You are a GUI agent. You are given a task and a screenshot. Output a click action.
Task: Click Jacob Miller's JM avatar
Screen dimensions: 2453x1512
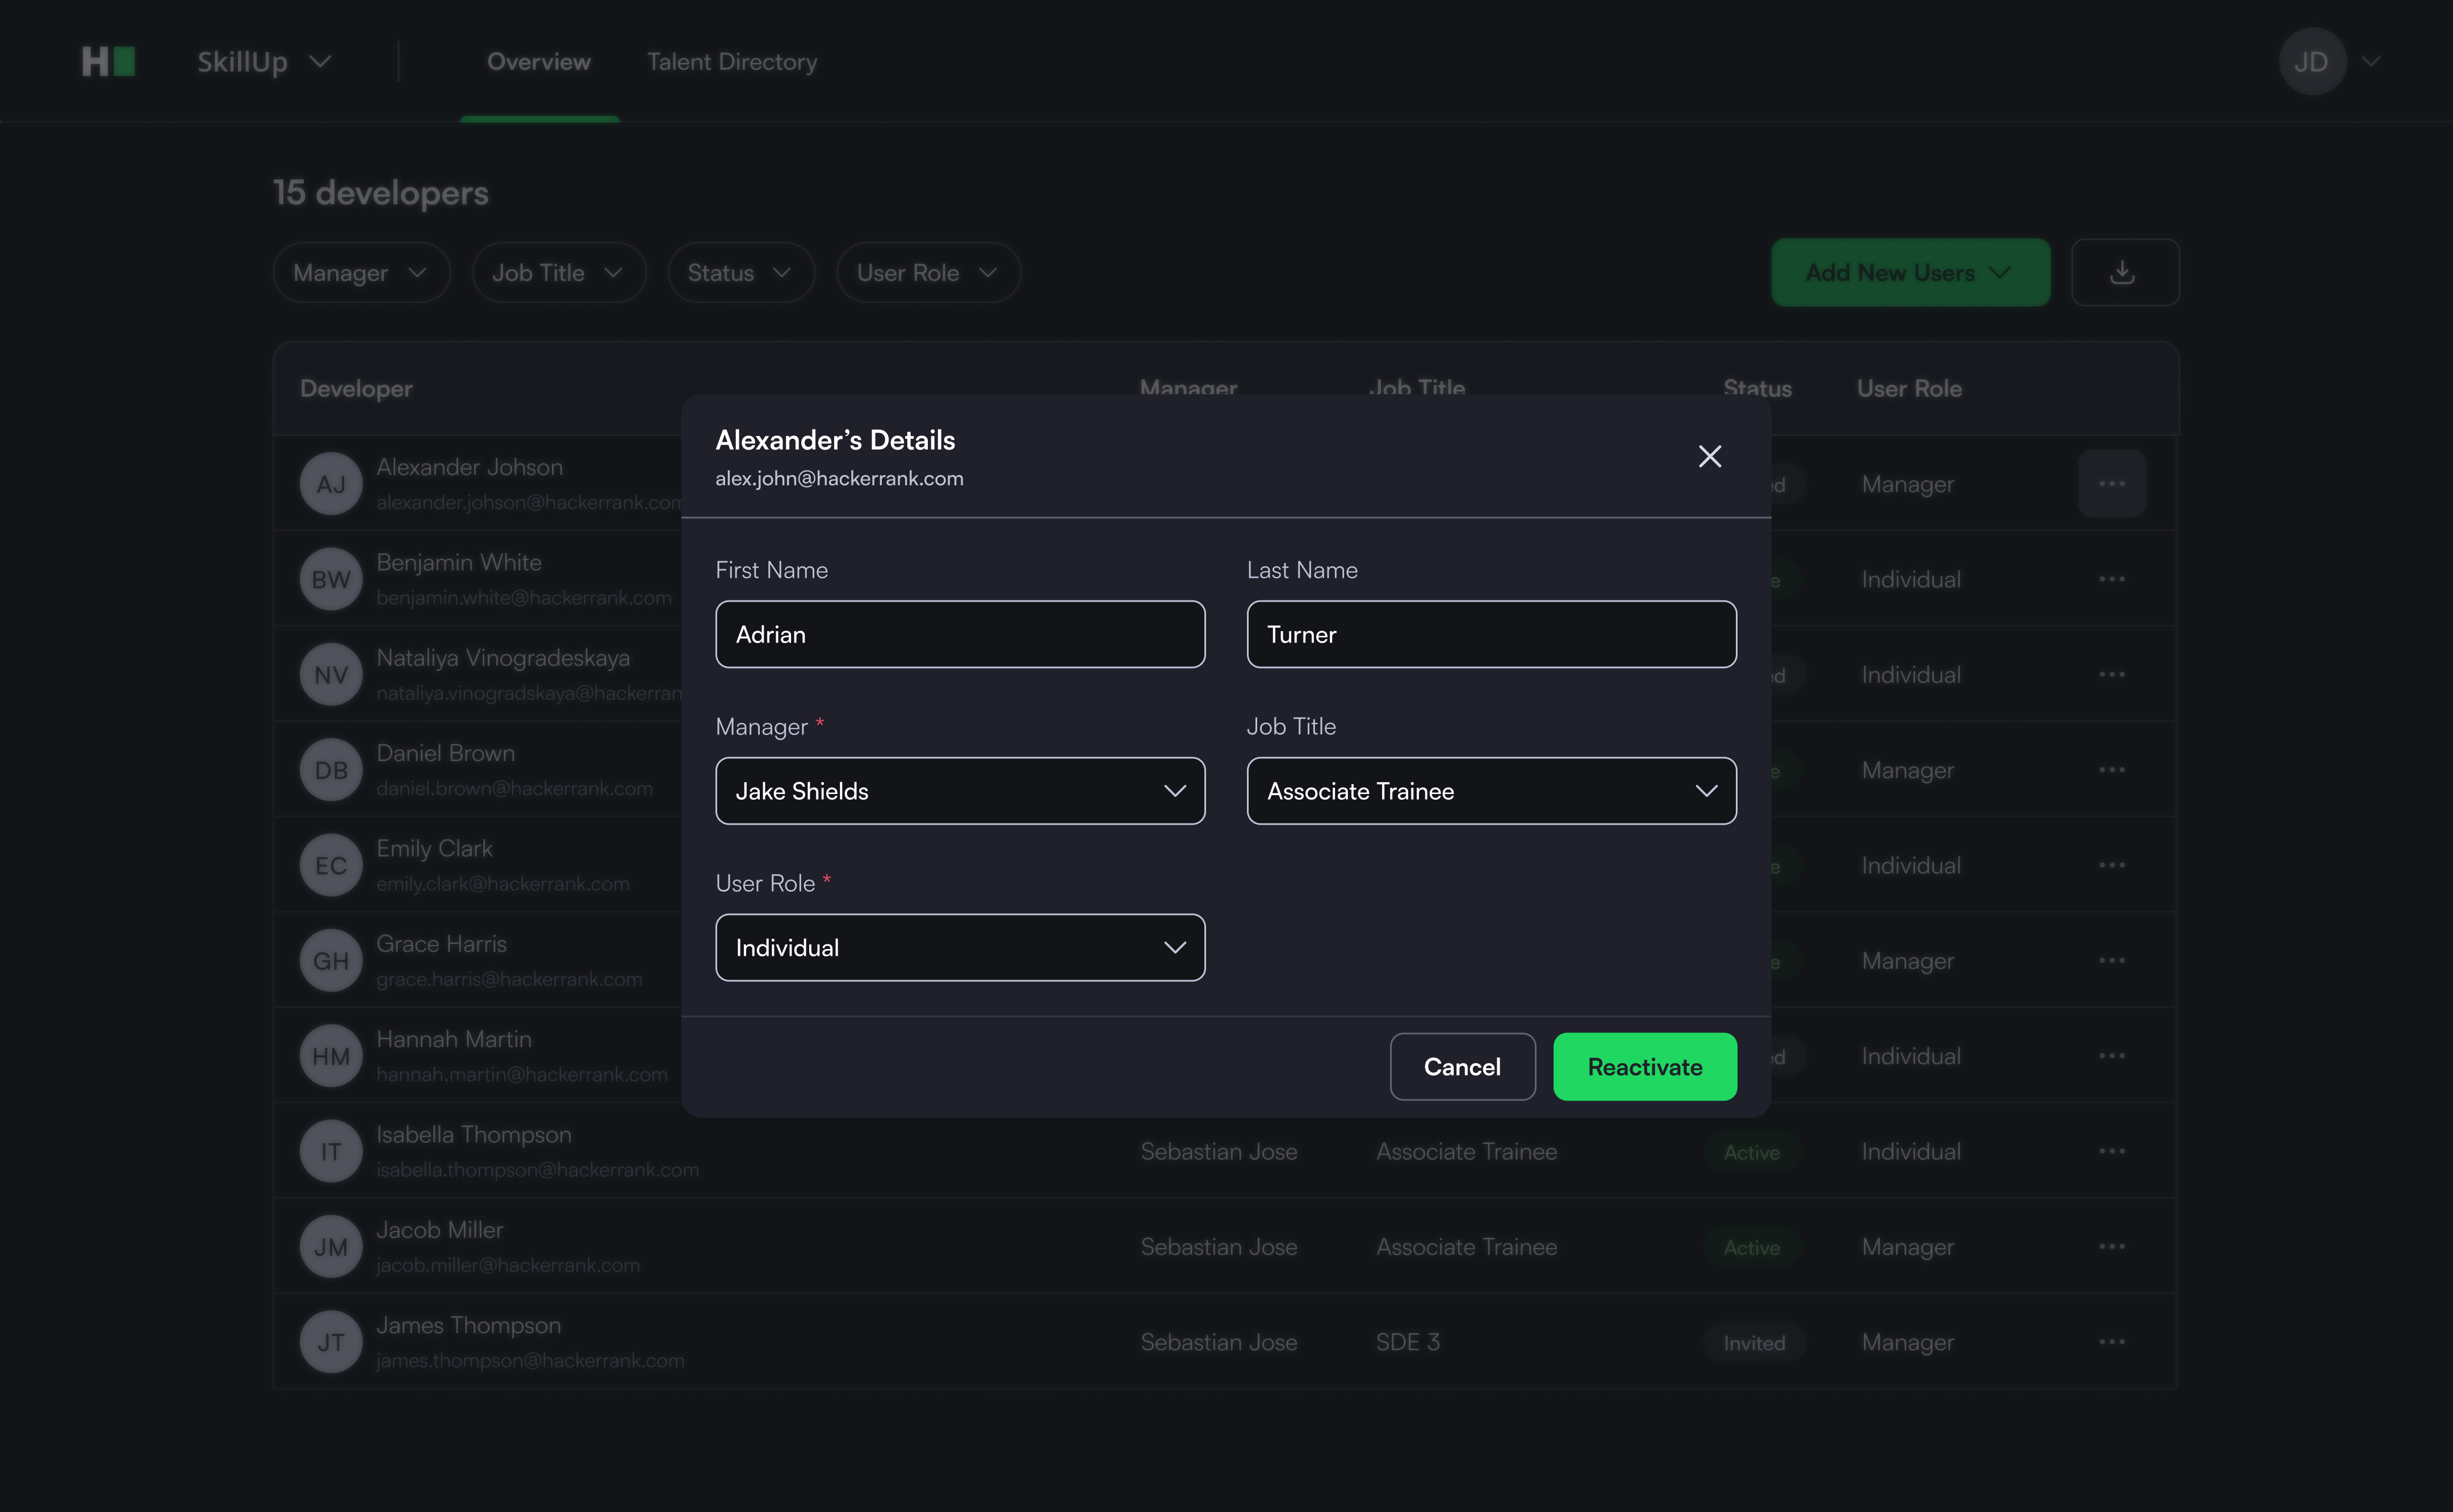331,1247
